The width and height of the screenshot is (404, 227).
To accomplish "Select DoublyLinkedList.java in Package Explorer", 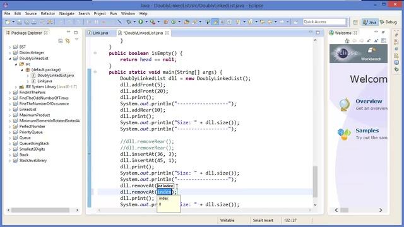I will coord(56,76).
